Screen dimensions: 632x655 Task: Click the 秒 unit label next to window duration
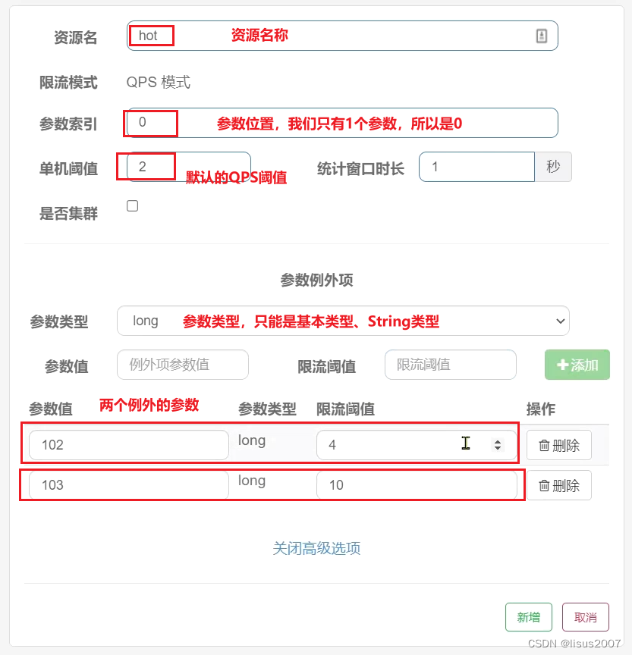click(x=554, y=167)
